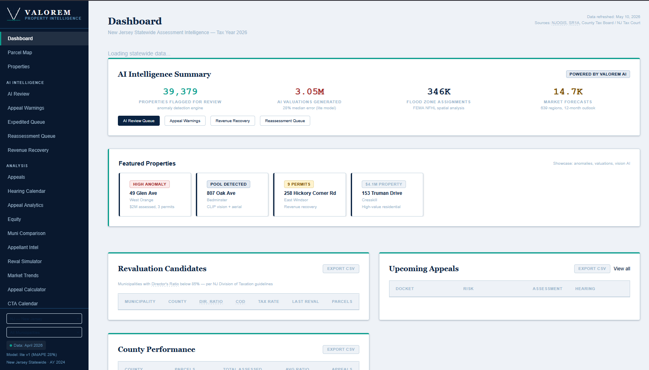Image resolution: width=649 pixels, height=370 pixels.
Task: Click the POOL DETECTED tag
Action: [229, 184]
